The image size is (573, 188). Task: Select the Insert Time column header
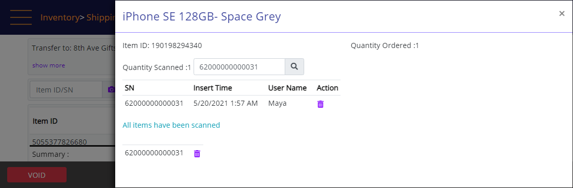tap(213, 88)
